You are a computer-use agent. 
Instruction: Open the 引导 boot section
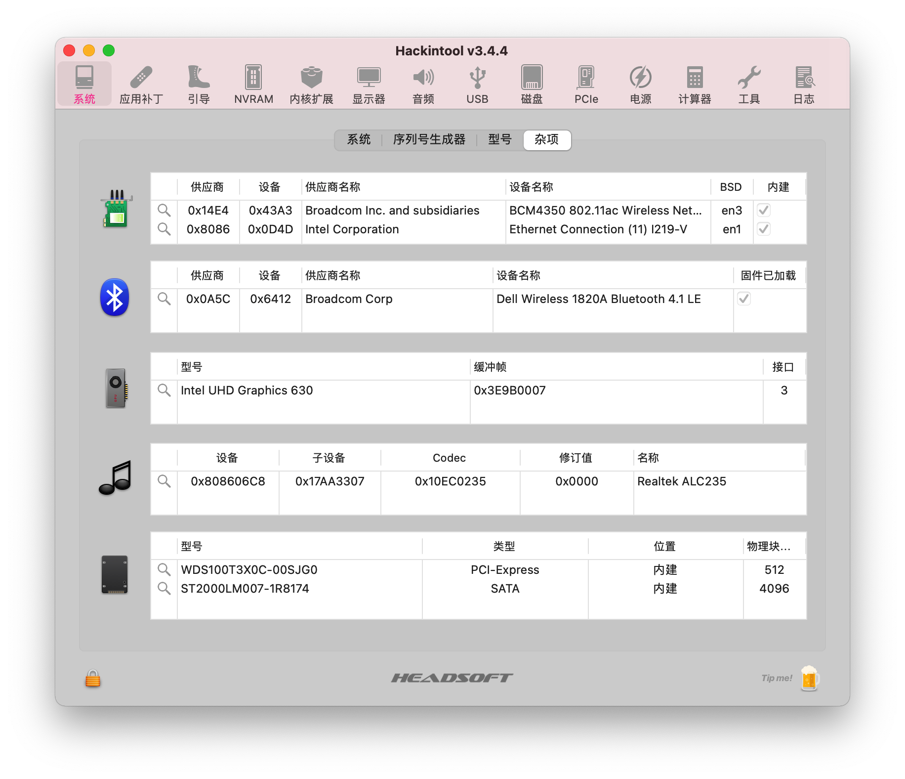199,85
